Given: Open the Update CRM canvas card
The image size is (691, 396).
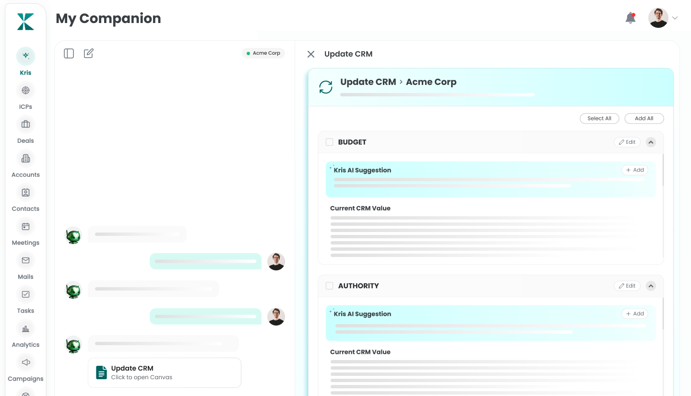Looking at the screenshot, I should tap(165, 373).
